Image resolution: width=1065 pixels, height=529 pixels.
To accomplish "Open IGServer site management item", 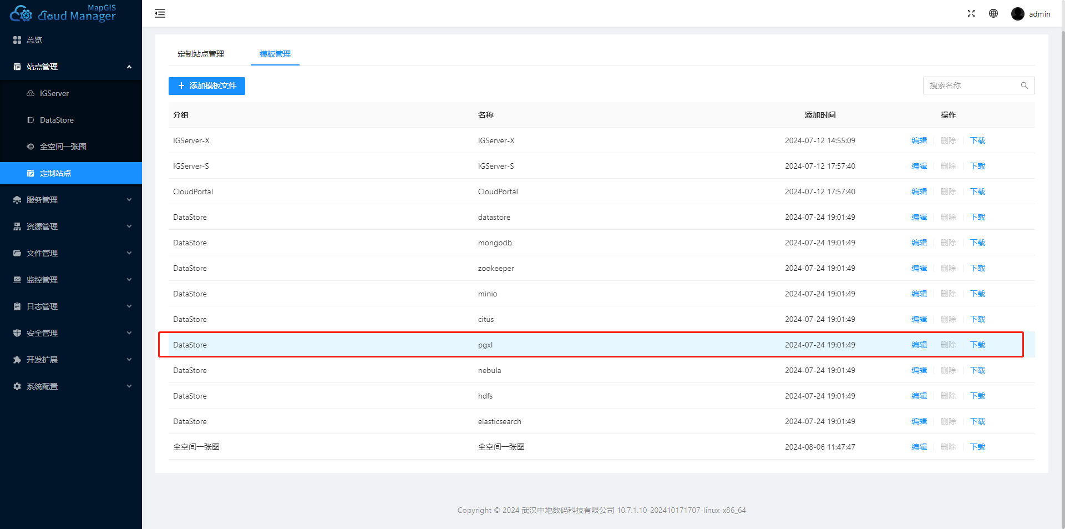I will [71, 93].
